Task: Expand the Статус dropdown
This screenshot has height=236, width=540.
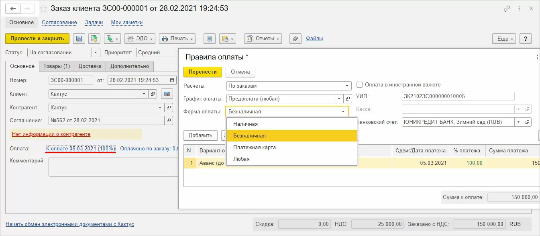Action: coord(96,52)
